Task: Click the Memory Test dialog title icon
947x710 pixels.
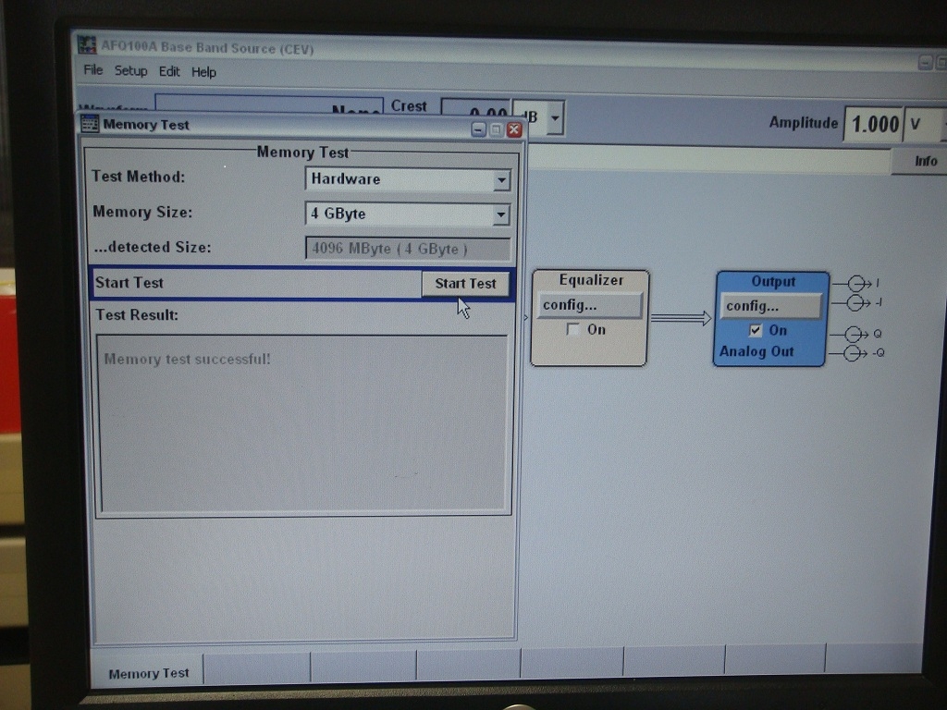Action: pos(90,125)
